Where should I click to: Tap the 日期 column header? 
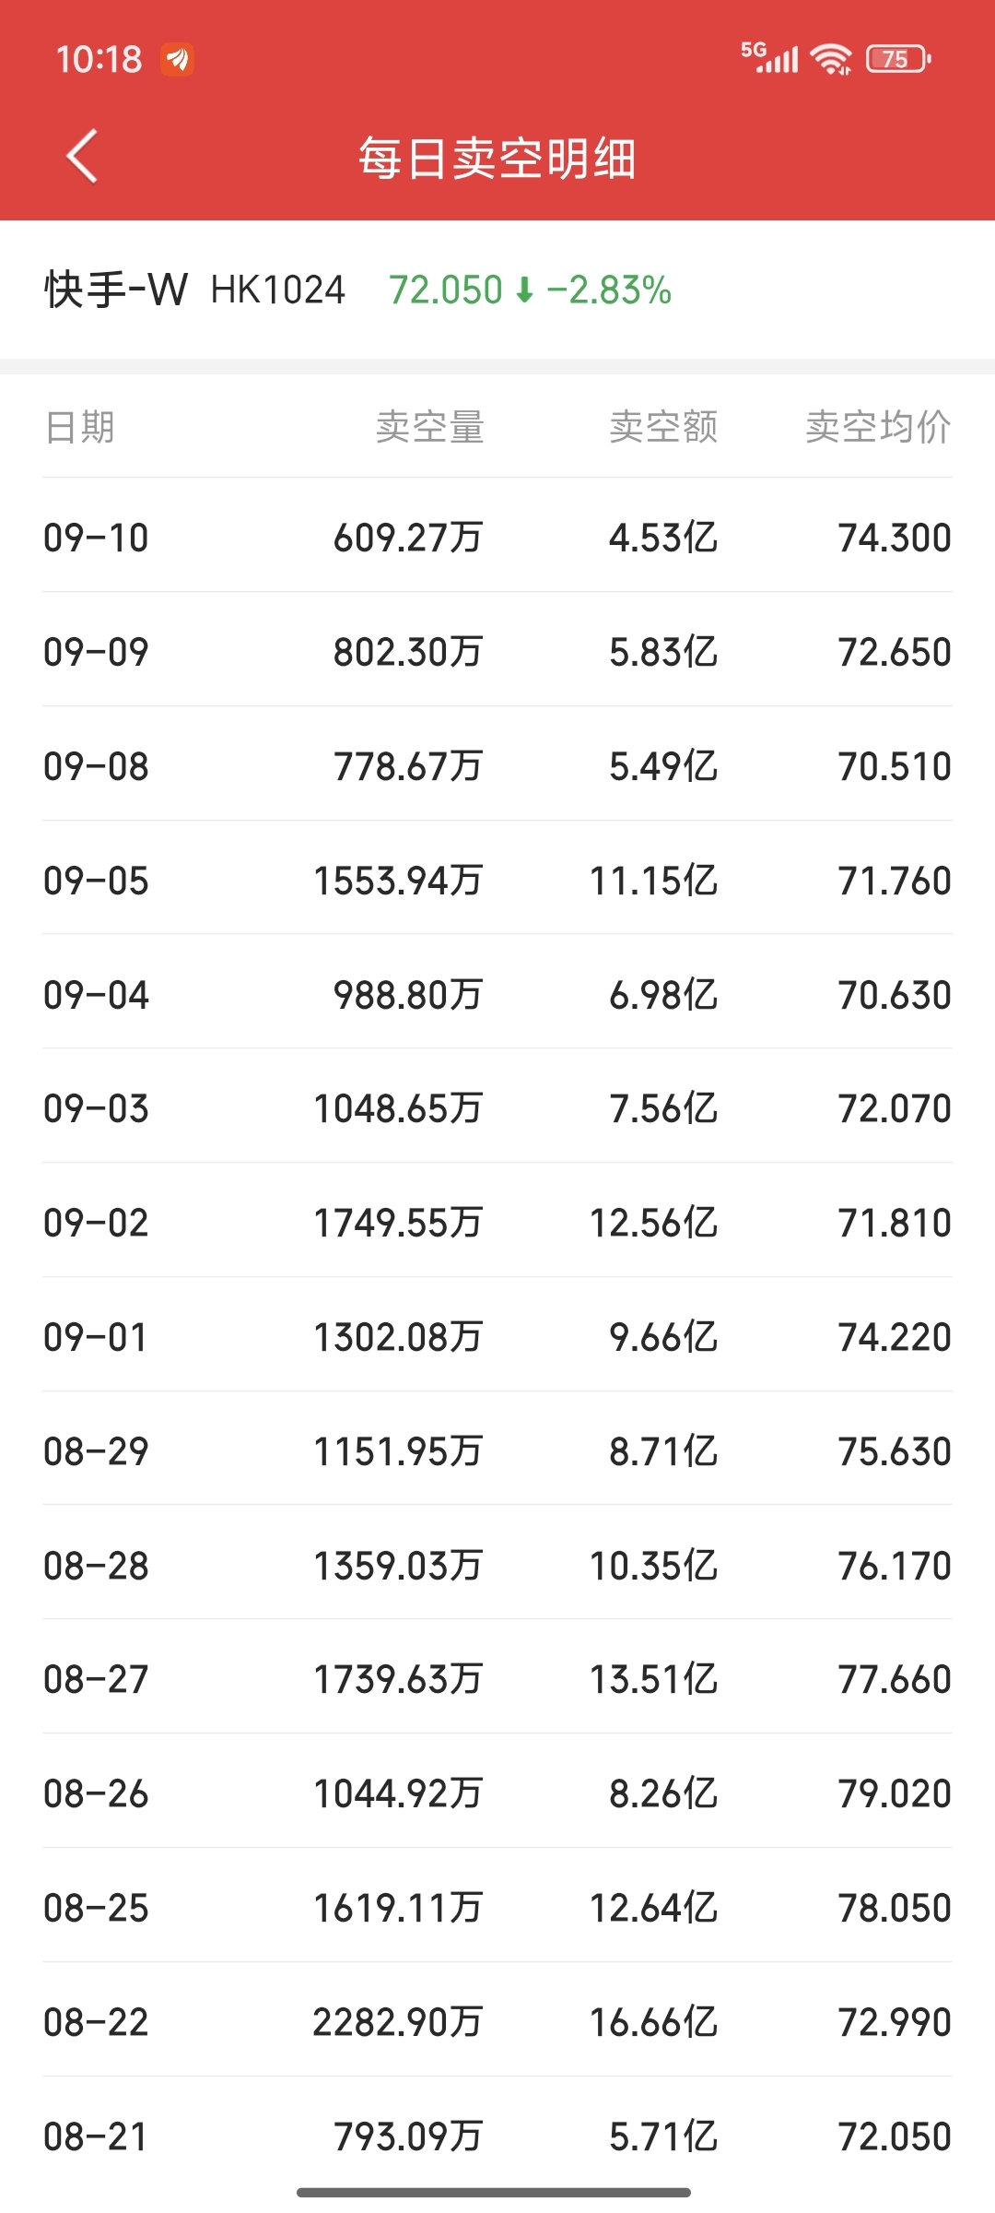[x=80, y=427]
